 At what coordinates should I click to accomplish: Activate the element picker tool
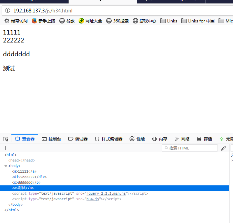[6, 139]
